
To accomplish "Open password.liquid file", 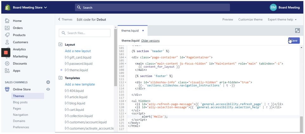I will 78,64.
